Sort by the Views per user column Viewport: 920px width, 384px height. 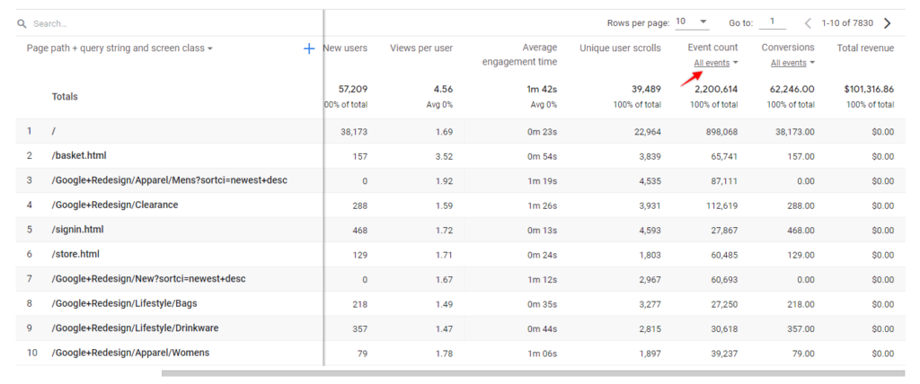421,48
